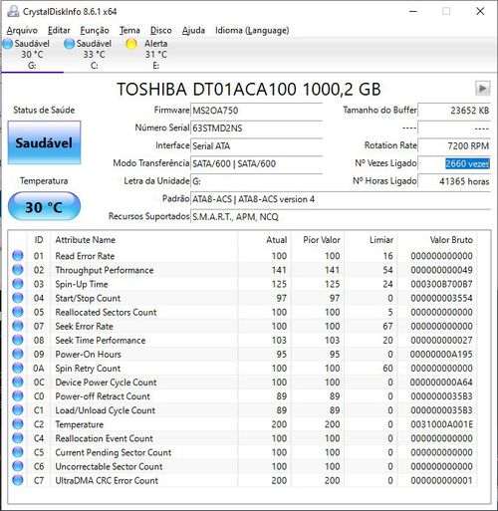Viewport: 498px width, 511px height.
Task: Select the Spin-Up Time attribute name
Action: click(82, 284)
